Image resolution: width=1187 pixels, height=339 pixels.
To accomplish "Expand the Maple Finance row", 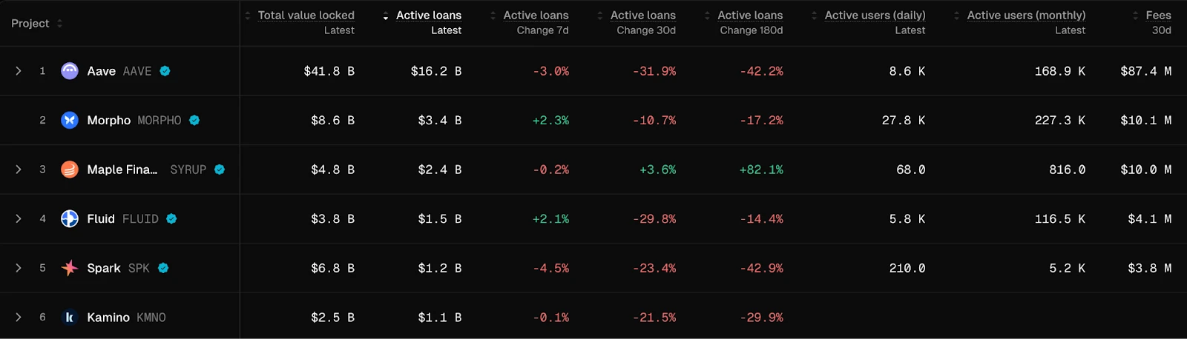I will coord(19,169).
